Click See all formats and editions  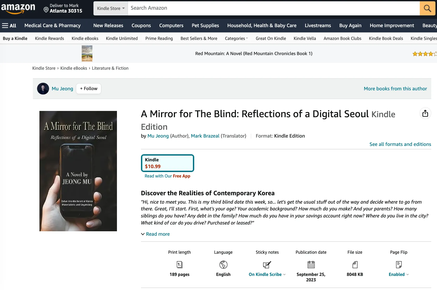point(400,144)
